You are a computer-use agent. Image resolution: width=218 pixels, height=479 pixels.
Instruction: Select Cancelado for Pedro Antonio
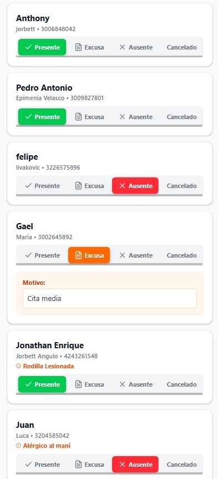pos(181,117)
